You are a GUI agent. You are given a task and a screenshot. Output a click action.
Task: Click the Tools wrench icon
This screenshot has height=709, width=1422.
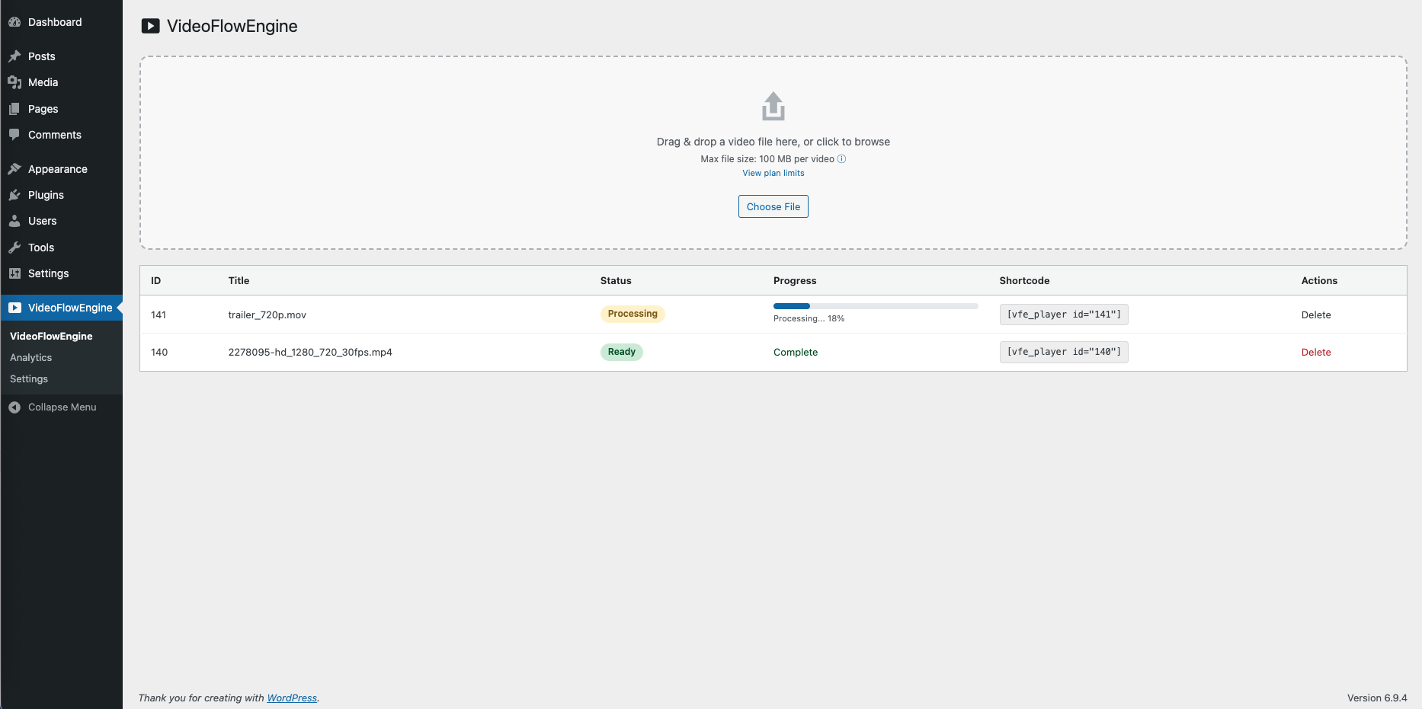(x=14, y=248)
